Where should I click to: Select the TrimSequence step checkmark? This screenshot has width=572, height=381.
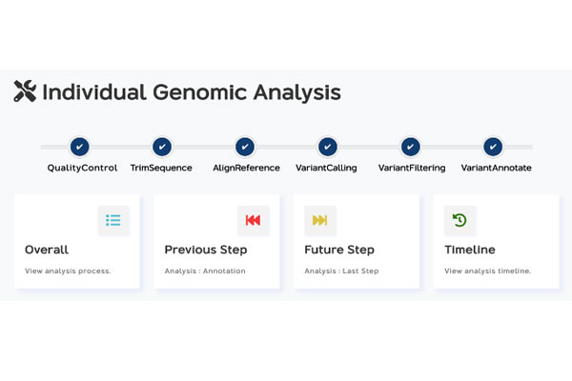coord(163,147)
